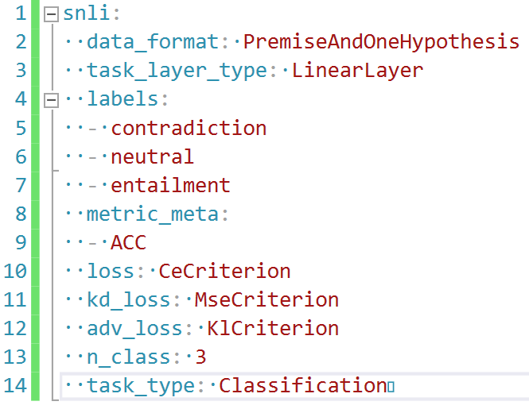
Task: Click the data_format key
Action: click(x=153, y=42)
